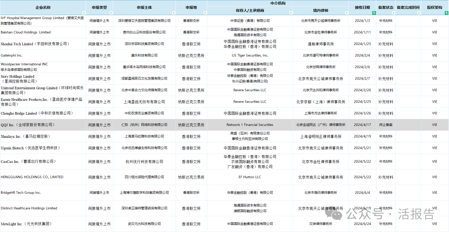Select the EF Hutton LLC cell

pyautogui.click(x=250, y=177)
